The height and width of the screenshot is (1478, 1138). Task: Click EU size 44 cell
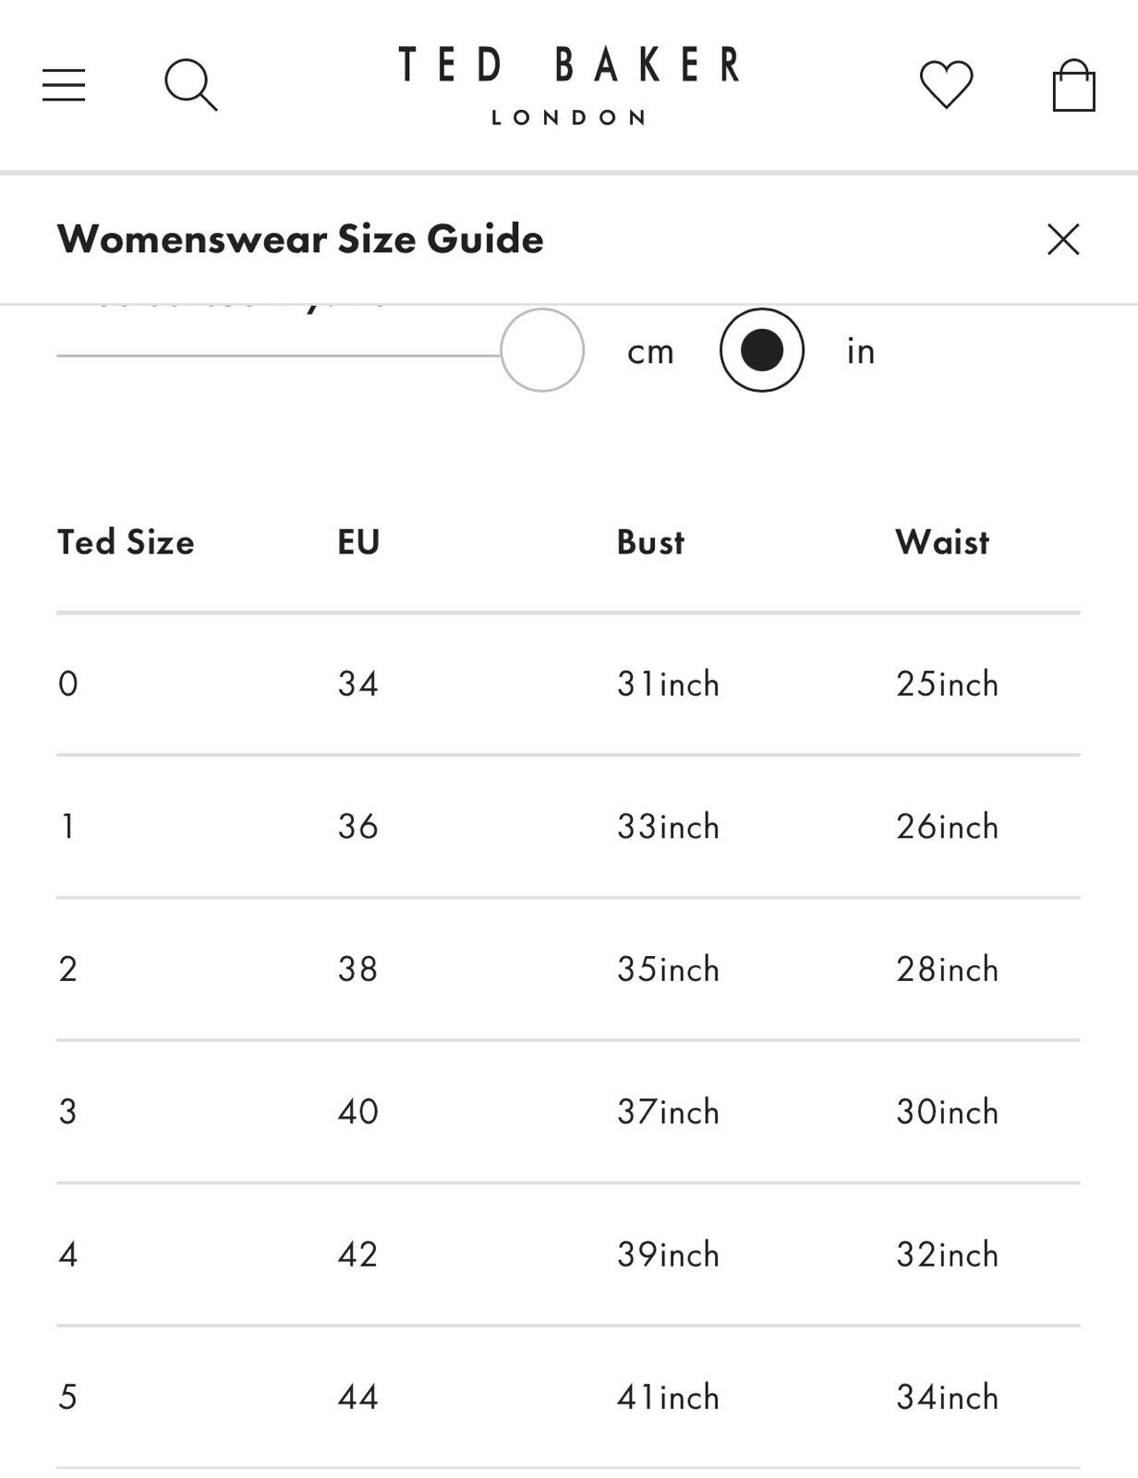point(358,1397)
